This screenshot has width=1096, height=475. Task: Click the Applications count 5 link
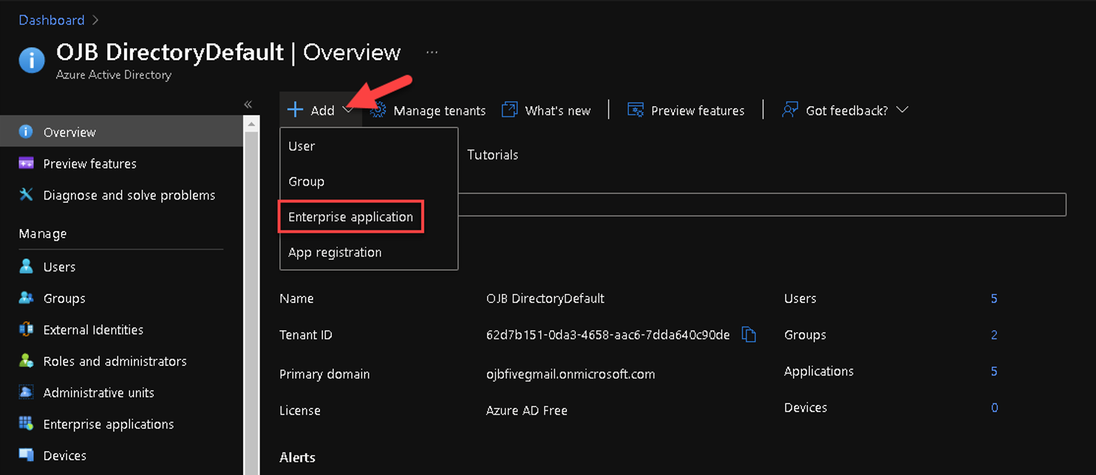click(994, 372)
